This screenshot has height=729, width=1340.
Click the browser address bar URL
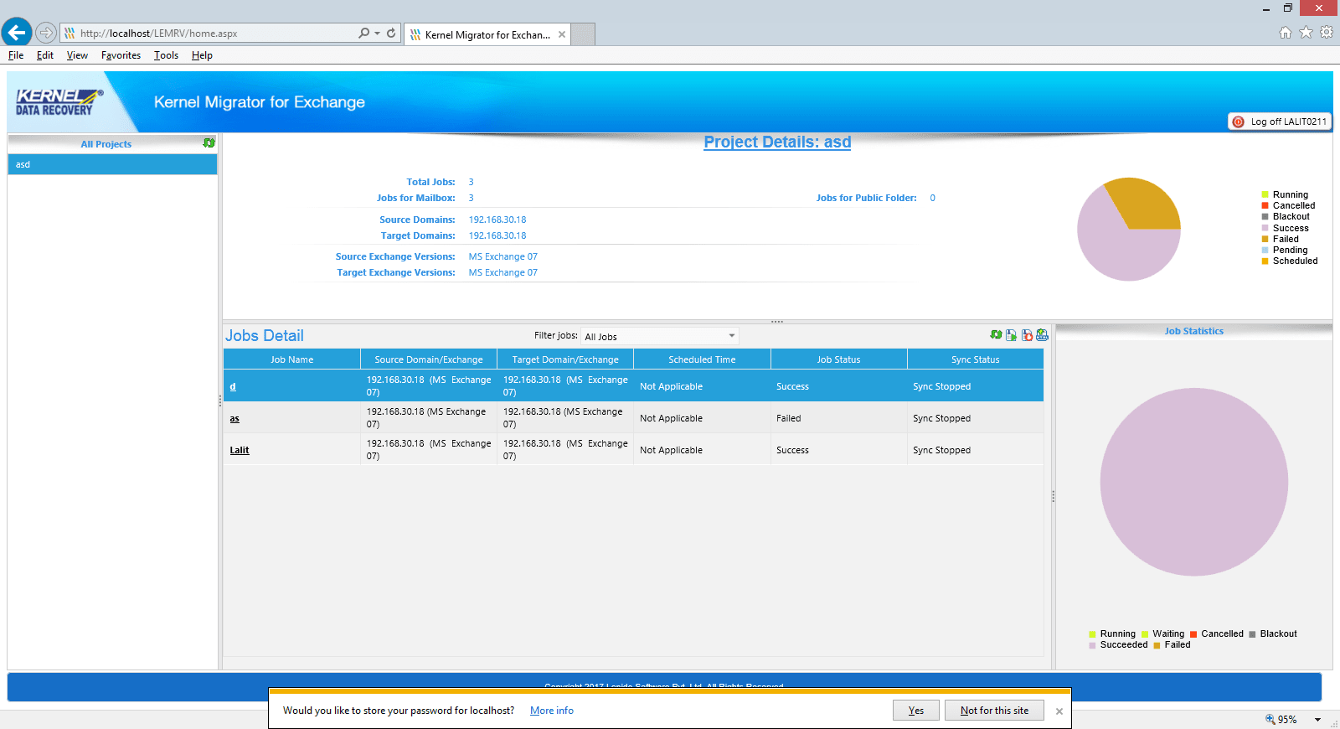click(x=158, y=34)
